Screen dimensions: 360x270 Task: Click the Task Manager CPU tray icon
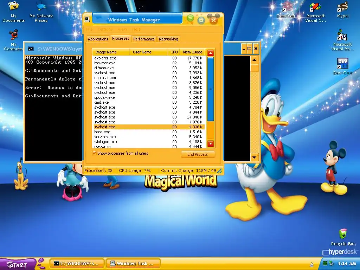(x=325, y=263)
